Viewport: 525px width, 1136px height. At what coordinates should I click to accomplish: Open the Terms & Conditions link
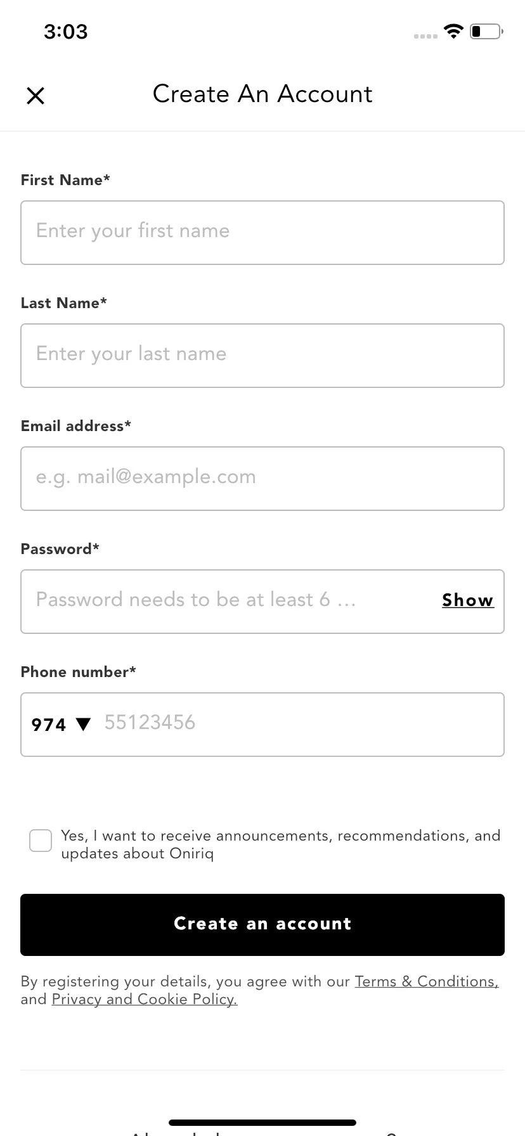[x=427, y=981]
